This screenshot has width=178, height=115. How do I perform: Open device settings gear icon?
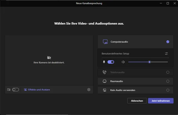pyautogui.click(x=89, y=90)
